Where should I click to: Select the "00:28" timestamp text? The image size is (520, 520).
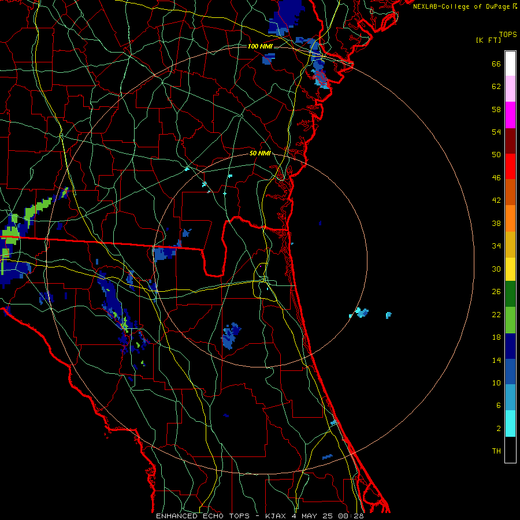coord(351,516)
